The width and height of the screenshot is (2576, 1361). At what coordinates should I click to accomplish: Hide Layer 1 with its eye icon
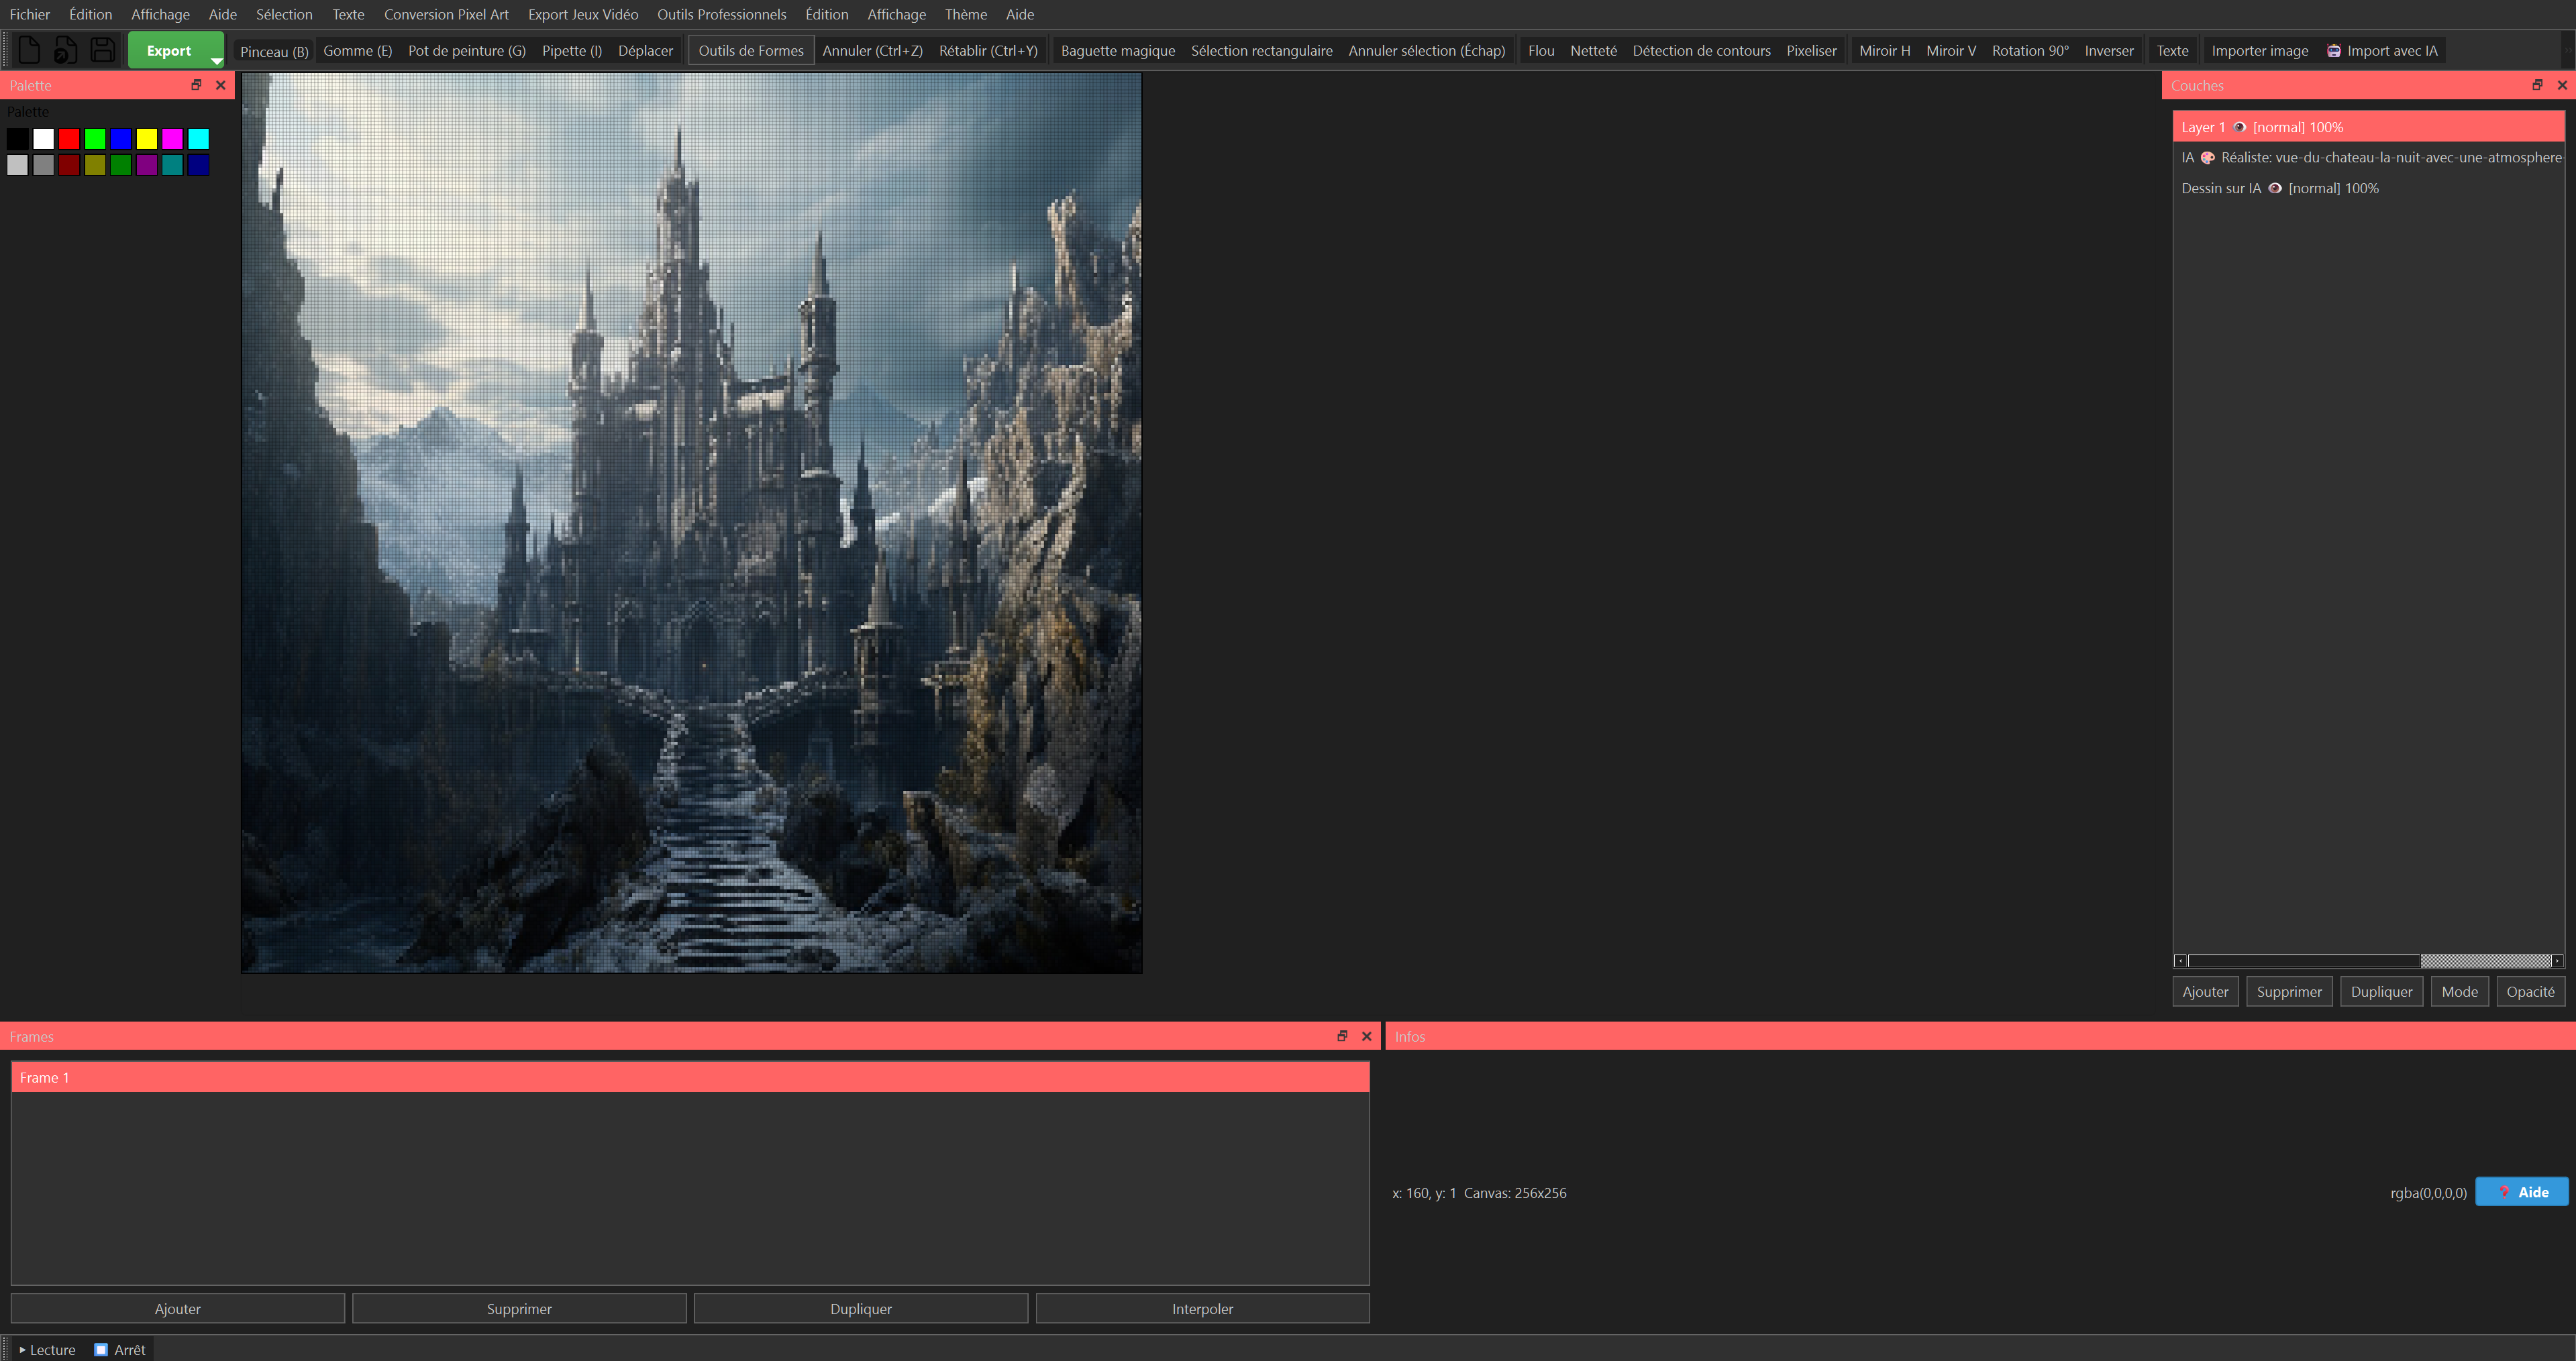coord(2239,127)
